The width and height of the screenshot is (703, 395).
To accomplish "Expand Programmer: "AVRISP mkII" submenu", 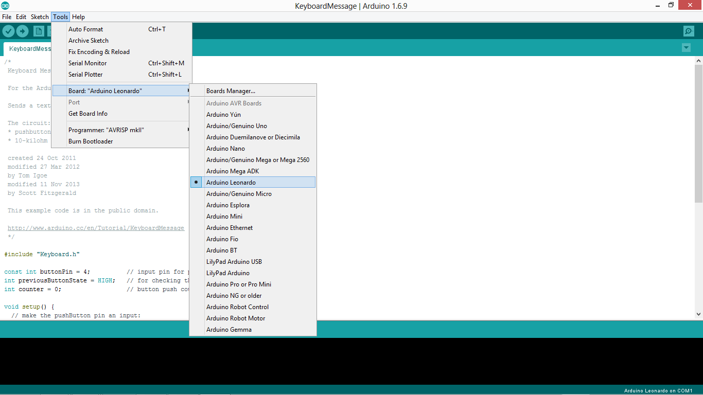I will point(121,130).
